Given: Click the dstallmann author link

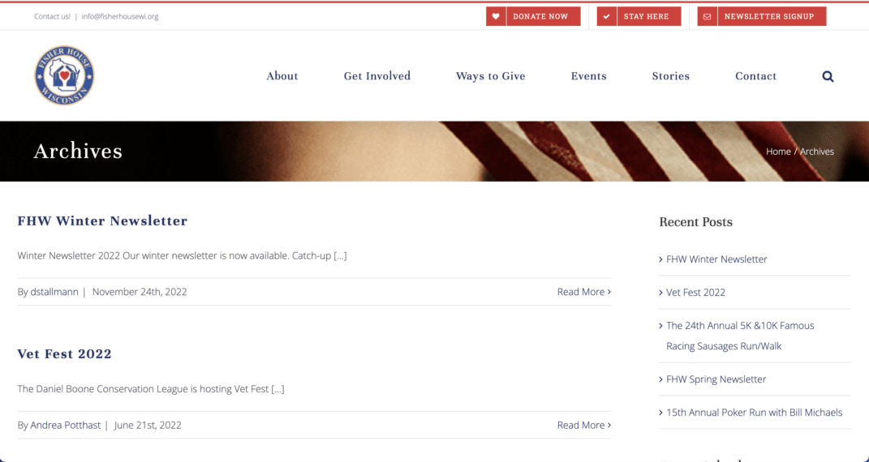Looking at the screenshot, I should pyautogui.click(x=54, y=292).
